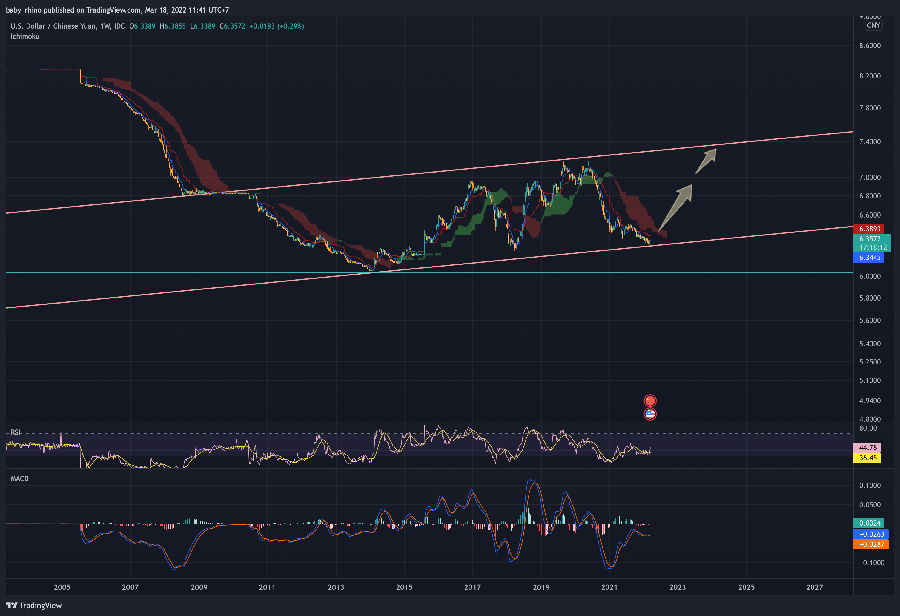Click the CNY currency label on price axis

pos(873,25)
